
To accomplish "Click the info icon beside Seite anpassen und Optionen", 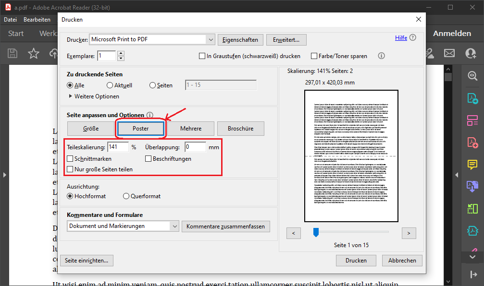I will 149,115.
